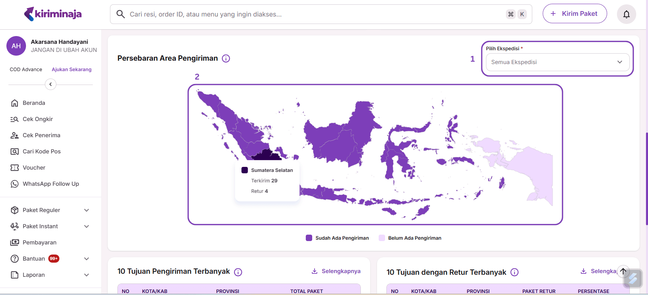The height and width of the screenshot is (295, 648).
Task: Click the kiriminaja logo
Action: [x=53, y=14]
